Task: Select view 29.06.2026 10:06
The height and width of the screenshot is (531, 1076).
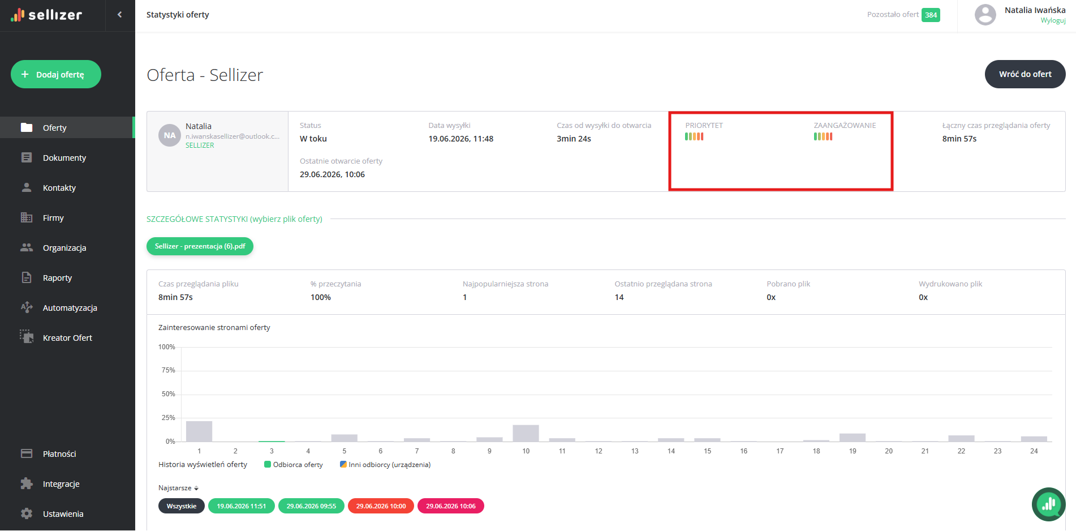Action: tap(451, 506)
